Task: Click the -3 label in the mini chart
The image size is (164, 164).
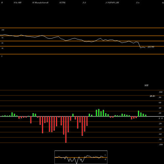Action: click(x=105, y=159)
